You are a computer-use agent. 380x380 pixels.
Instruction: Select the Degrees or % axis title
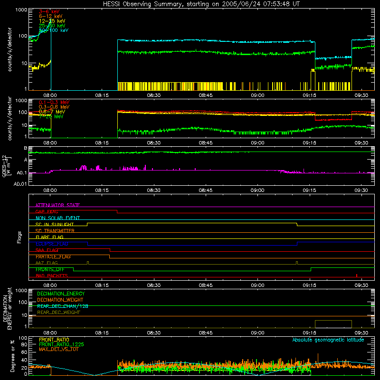(x=12, y=356)
